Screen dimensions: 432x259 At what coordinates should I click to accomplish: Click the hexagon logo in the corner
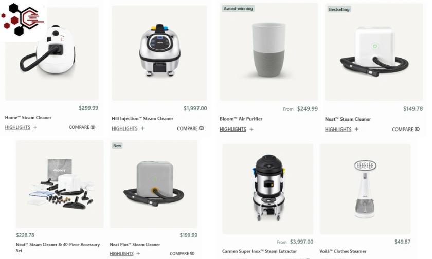coord(23,20)
